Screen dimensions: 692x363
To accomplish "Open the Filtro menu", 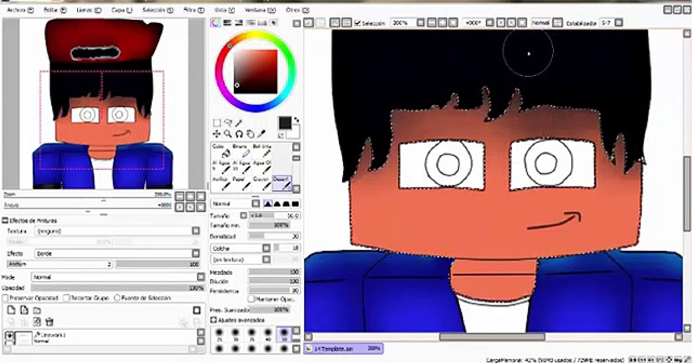I will pyautogui.click(x=194, y=10).
